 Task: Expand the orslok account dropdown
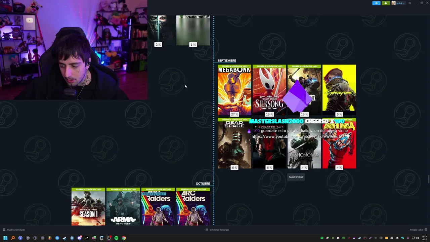click(x=400, y=3)
